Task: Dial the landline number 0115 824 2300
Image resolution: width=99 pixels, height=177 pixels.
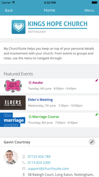Action: pyautogui.click(x=39, y=163)
